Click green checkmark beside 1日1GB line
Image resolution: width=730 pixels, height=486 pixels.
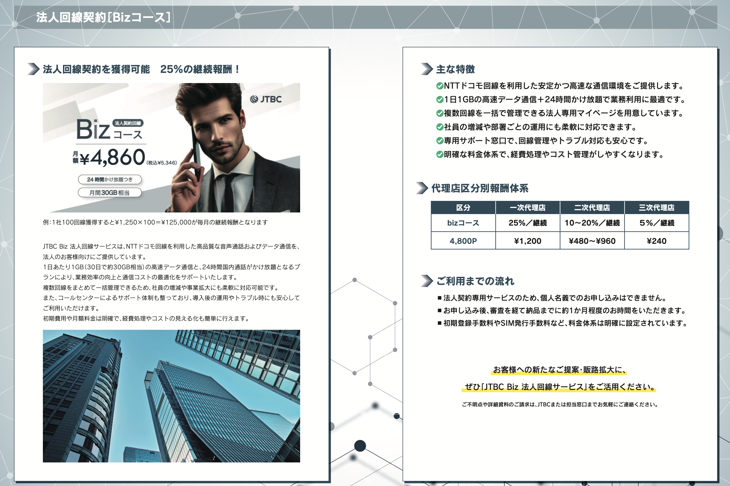[x=440, y=99]
